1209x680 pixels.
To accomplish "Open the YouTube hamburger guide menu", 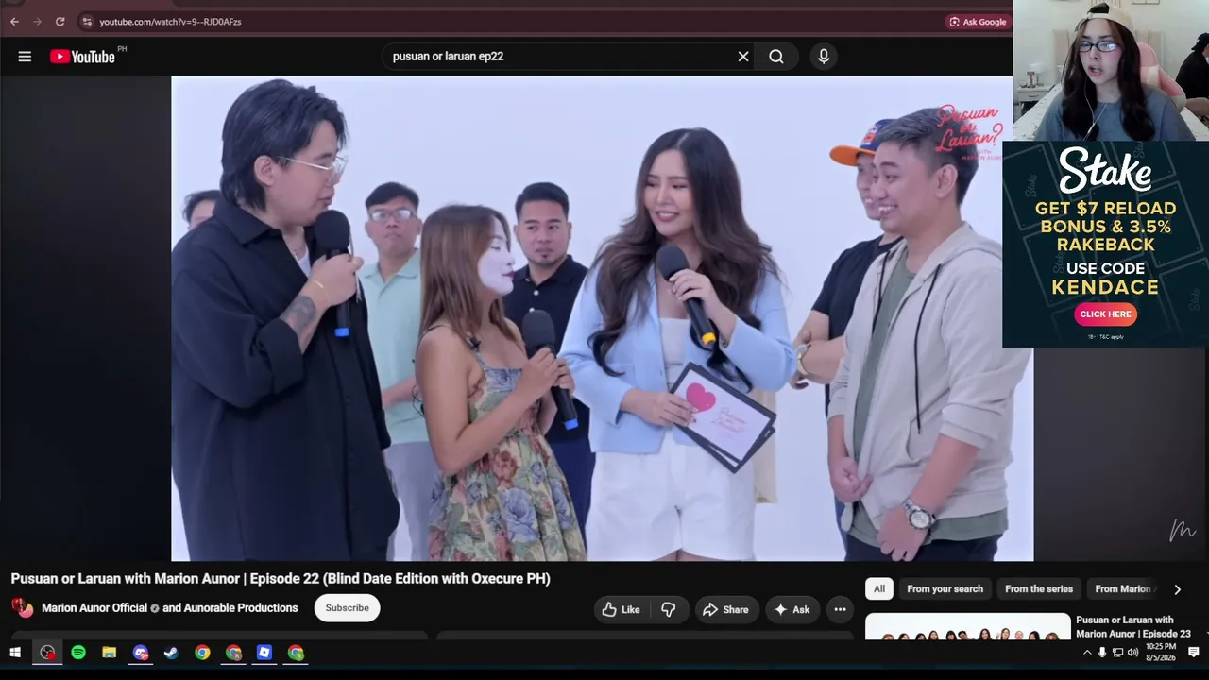I will click(x=25, y=57).
